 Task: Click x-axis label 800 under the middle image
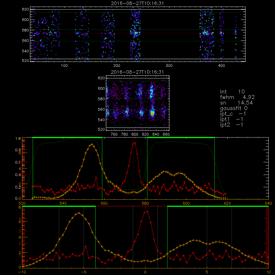pyautogui.click(x=135, y=134)
